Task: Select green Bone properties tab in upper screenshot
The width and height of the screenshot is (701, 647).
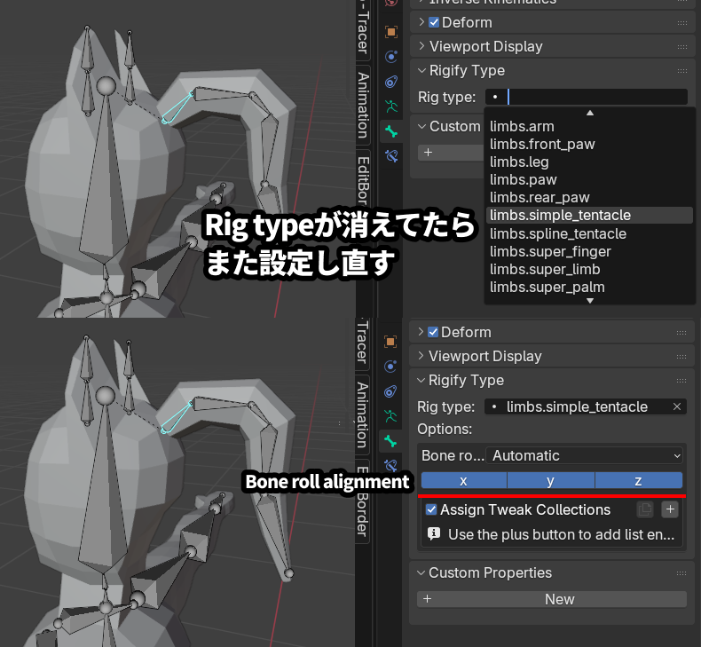Action: [x=391, y=131]
